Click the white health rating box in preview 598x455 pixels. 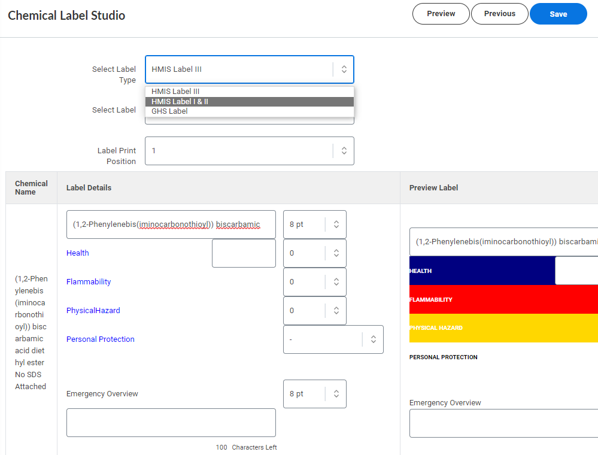coord(576,271)
